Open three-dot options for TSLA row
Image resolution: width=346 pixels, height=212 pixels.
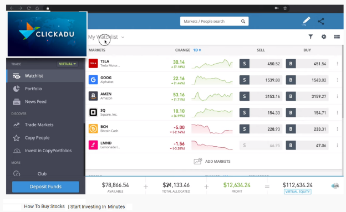point(337,64)
